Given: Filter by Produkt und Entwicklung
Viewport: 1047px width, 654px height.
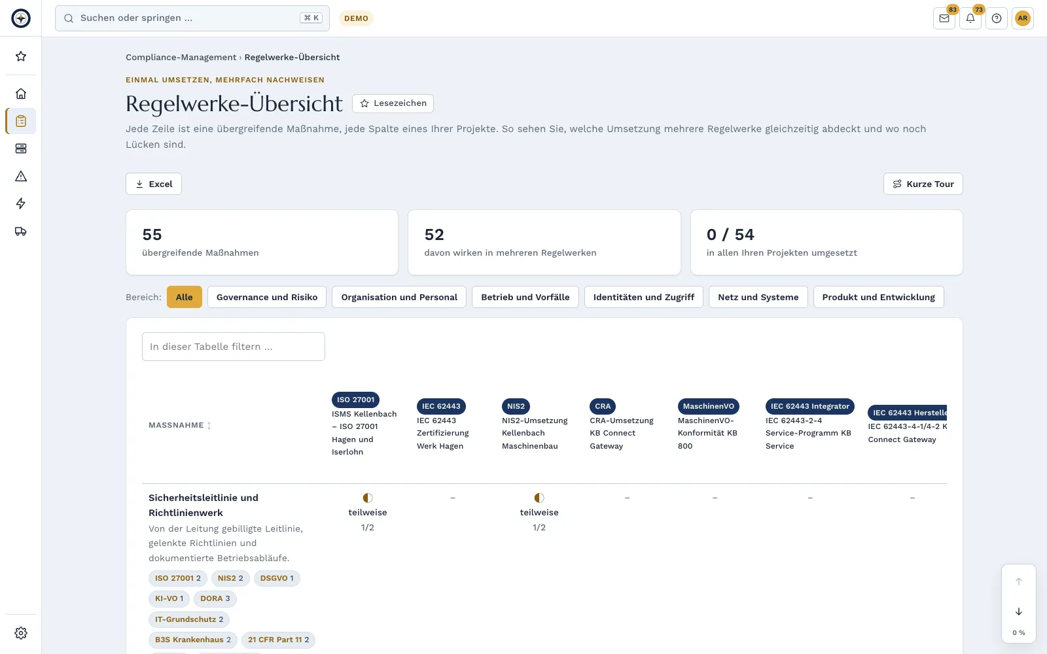Looking at the screenshot, I should coord(879,297).
